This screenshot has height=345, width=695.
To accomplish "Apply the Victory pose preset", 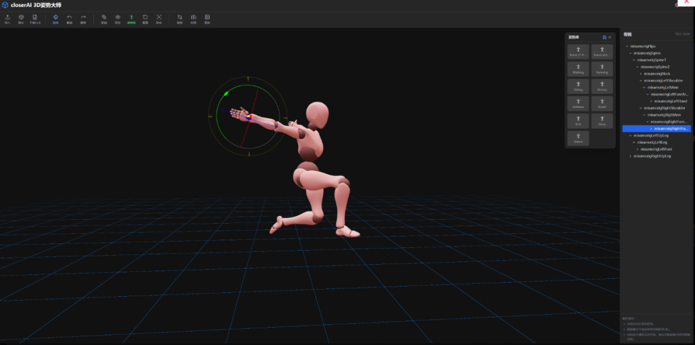I will coord(602,86).
